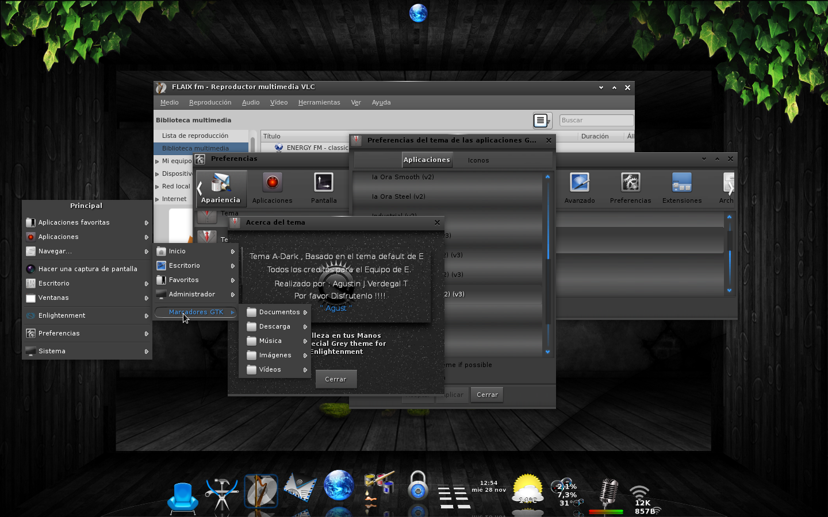Image resolution: width=828 pixels, height=517 pixels.
Task: Expand Documentos bookmark submenu arrow
Action: 305,312
